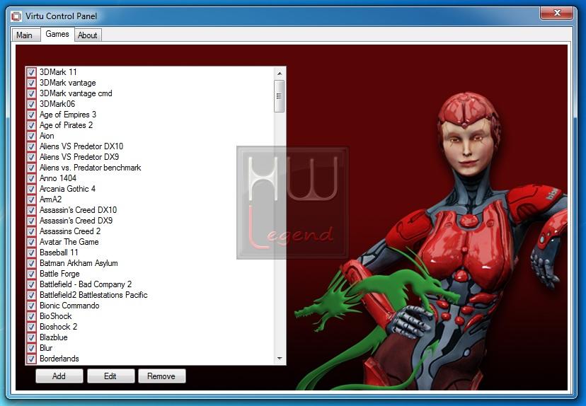
Task: Click the Remove button
Action: point(161,376)
